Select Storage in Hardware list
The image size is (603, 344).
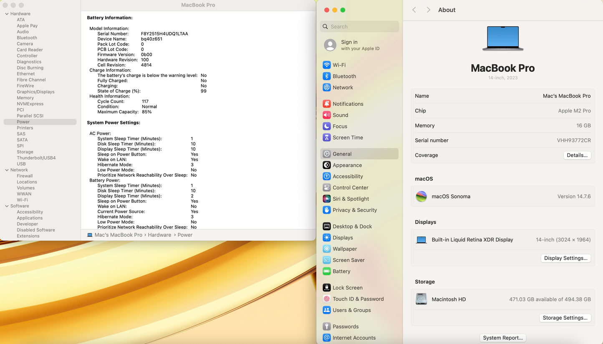(25, 152)
